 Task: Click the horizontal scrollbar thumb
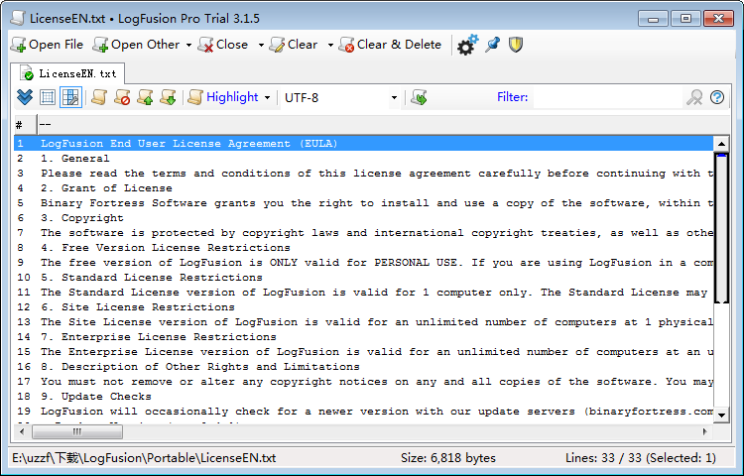click(76, 432)
